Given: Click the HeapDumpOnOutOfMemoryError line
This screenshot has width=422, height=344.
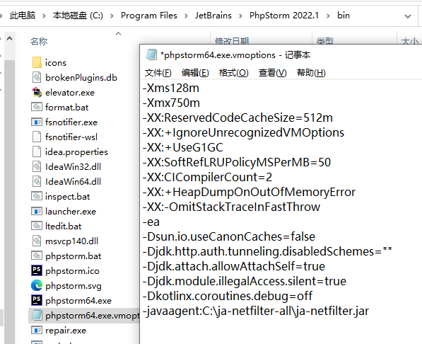Looking at the screenshot, I should [249, 193].
